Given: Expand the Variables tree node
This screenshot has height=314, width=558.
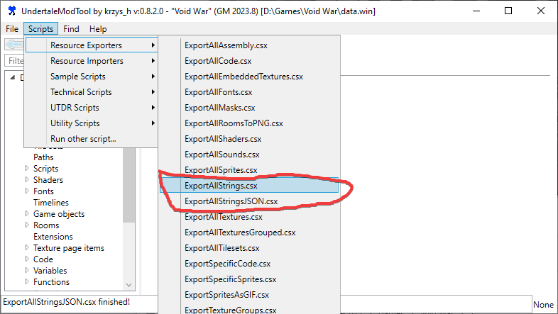Looking at the screenshot, I should point(27,270).
